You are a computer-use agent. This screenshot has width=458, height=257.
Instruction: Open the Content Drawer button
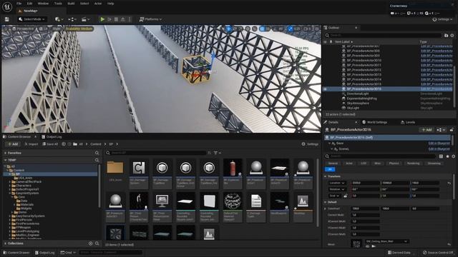[16, 252]
